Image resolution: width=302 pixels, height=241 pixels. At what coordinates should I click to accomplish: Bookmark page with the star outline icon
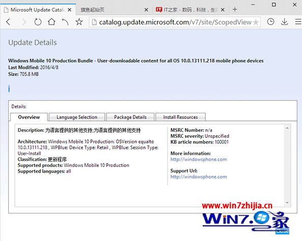pyautogui.click(x=79, y=22)
